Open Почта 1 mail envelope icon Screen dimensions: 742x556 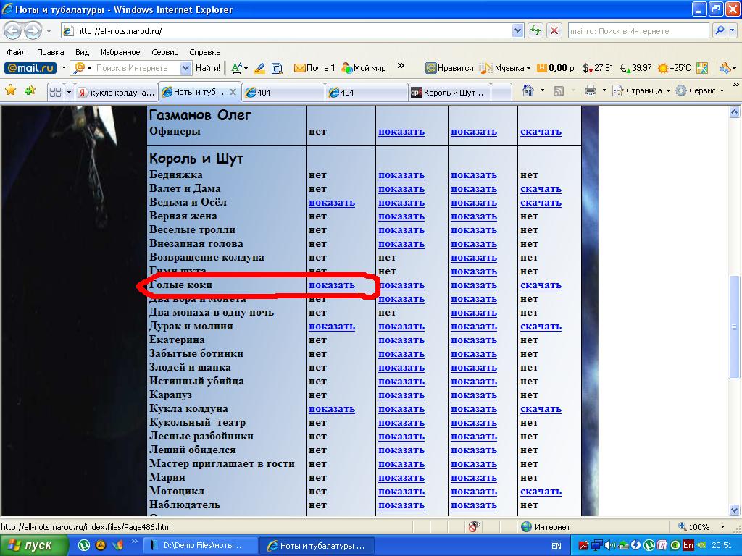[314, 68]
